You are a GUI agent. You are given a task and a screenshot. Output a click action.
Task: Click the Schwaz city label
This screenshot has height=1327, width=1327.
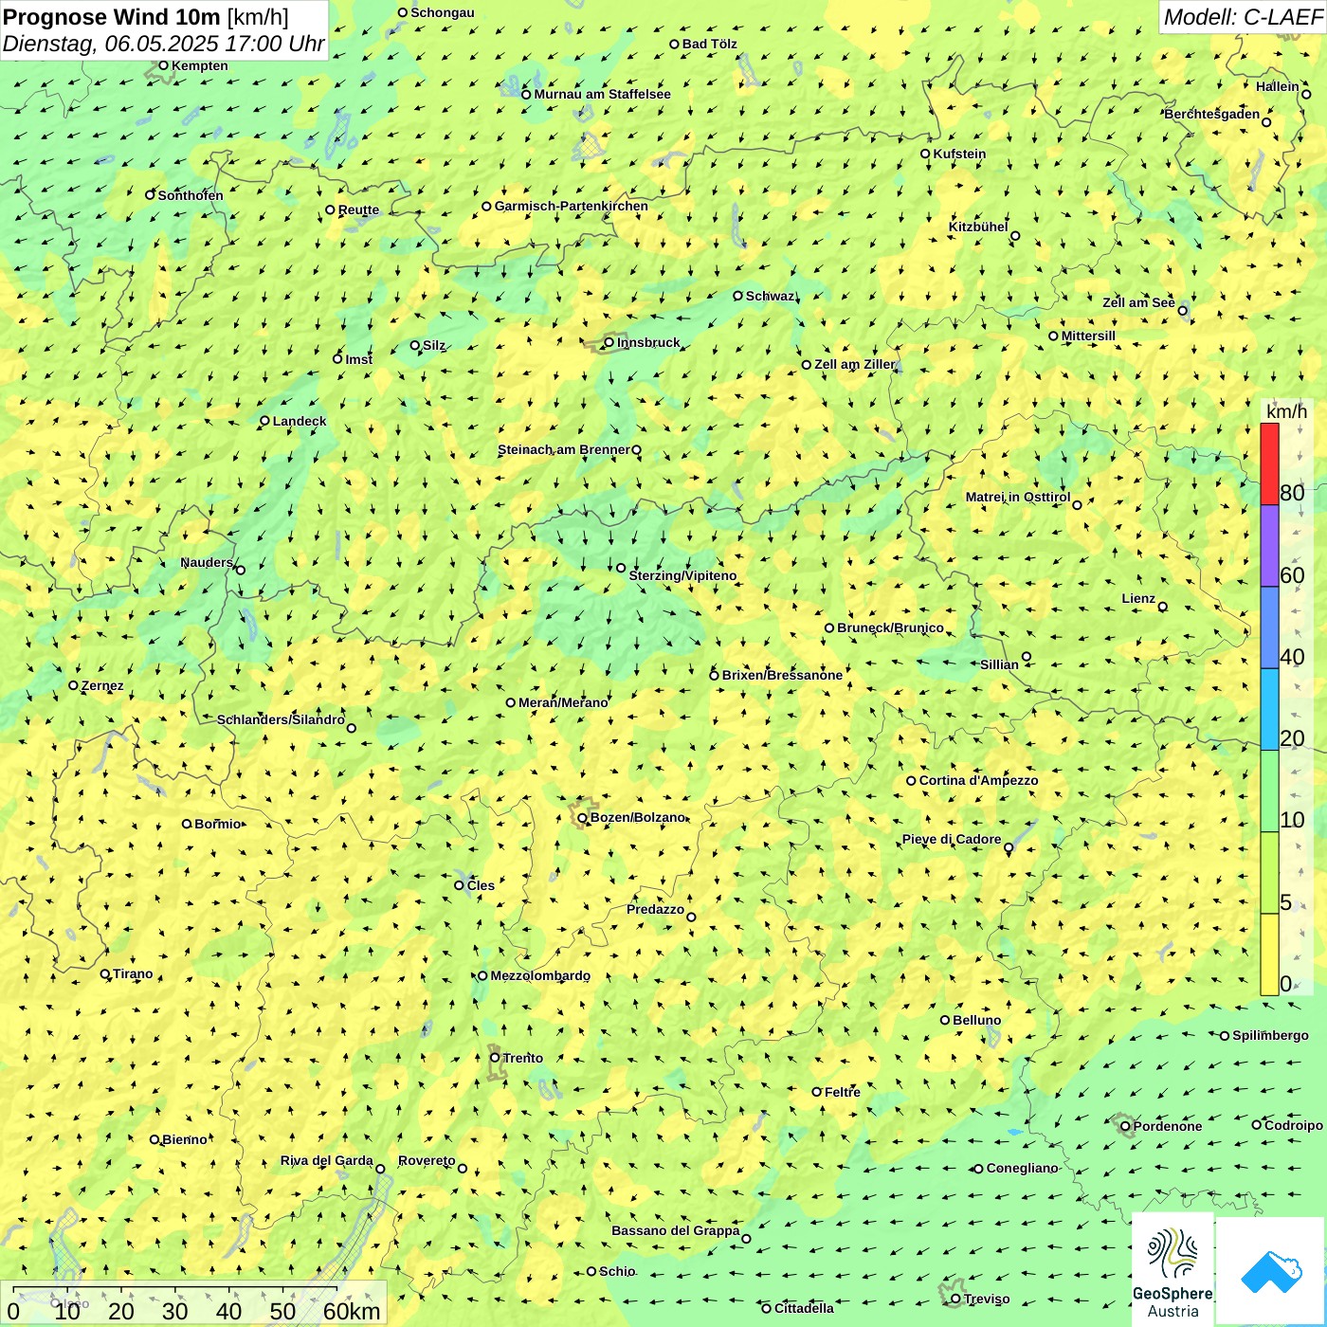(x=770, y=296)
